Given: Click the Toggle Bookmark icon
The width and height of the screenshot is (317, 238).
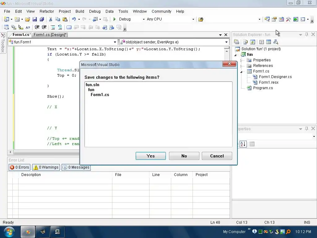Looking at the screenshot, I should (x=69, y=27).
